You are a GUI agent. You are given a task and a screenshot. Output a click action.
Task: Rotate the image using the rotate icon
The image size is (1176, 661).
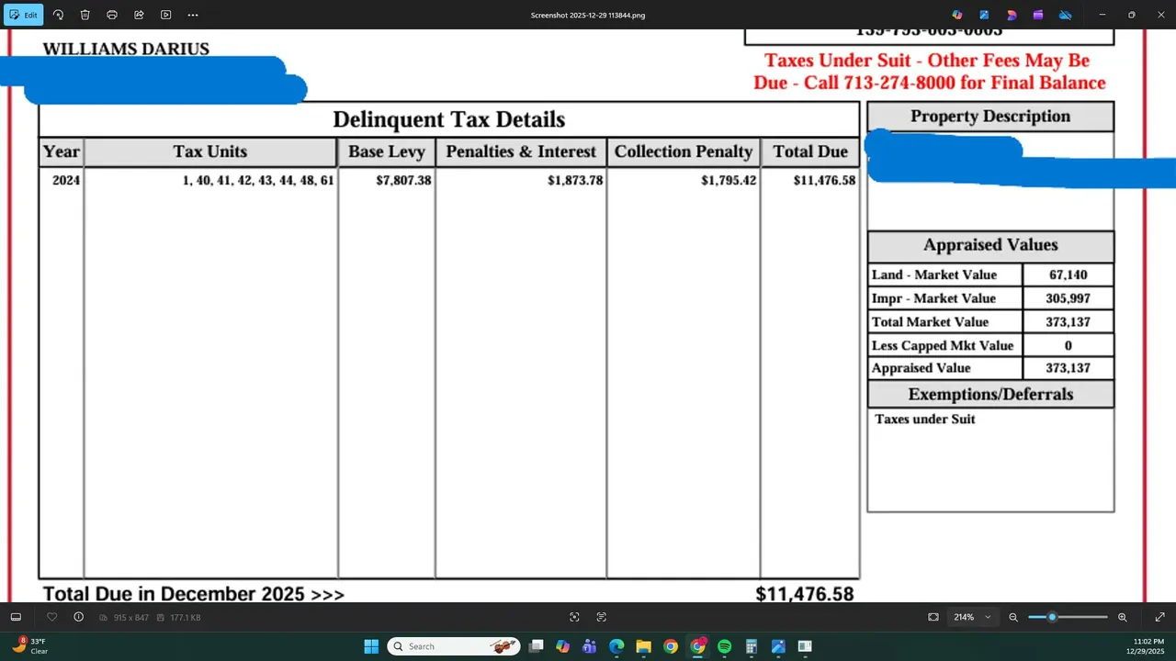click(x=58, y=15)
